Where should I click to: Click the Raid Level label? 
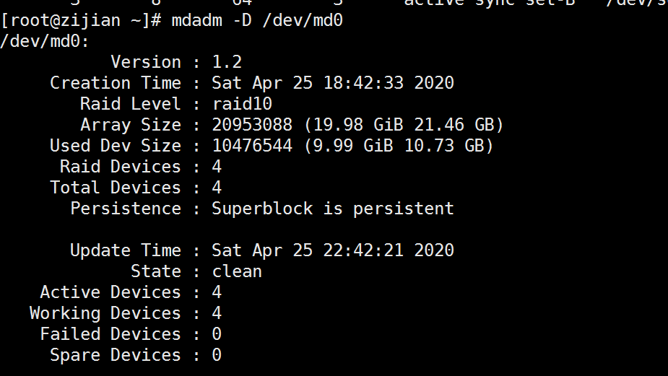tap(130, 104)
